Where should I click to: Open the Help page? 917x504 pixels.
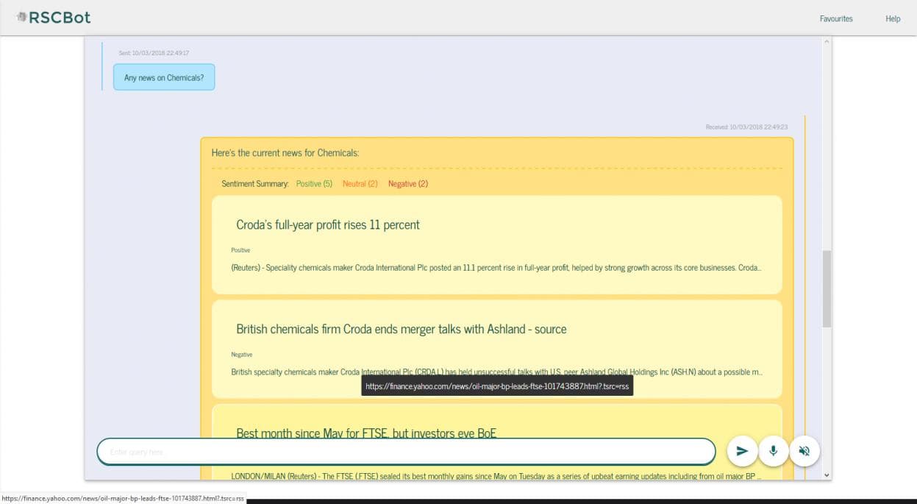(x=893, y=18)
